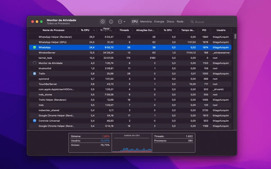Click the Todos os Processos subtitle
This screenshot has width=271, height=169.
pyautogui.click(x=58, y=23)
